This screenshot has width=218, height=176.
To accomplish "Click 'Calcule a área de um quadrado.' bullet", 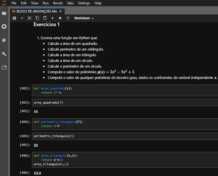I will click(73, 44).
